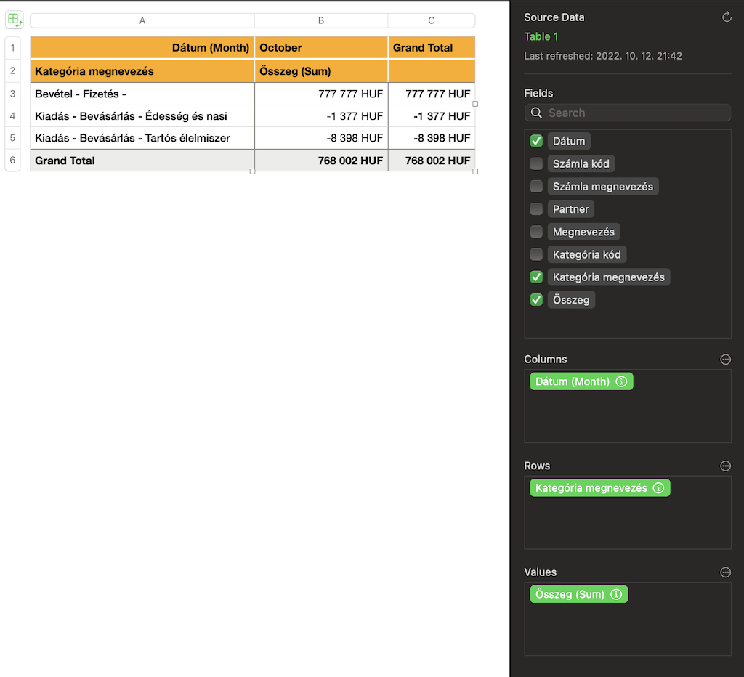Open info for Összeg (Sum) value field
Image resolution: width=744 pixels, height=677 pixels.
[x=616, y=594]
